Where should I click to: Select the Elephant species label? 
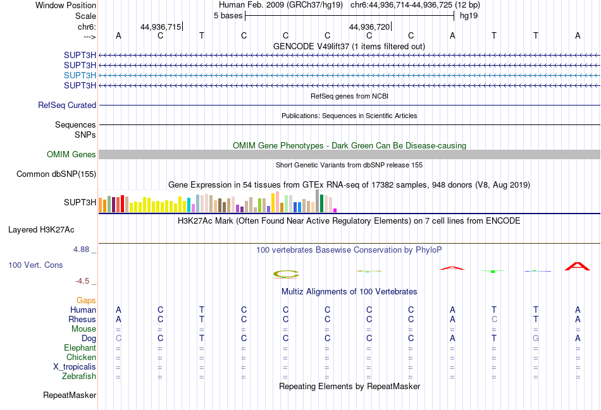click(x=80, y=347)
